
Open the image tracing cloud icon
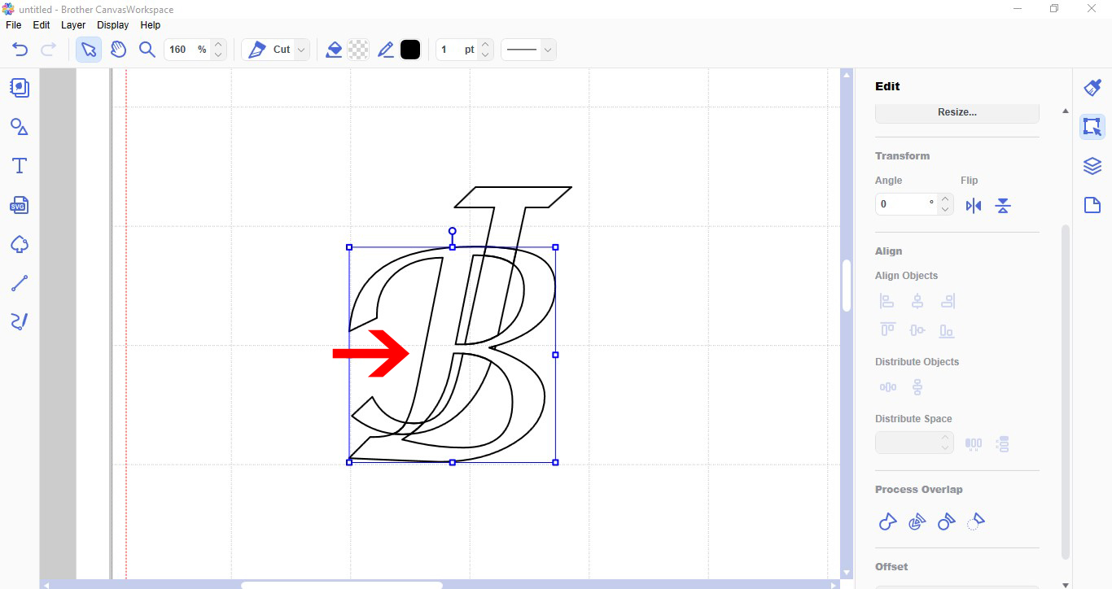click(x=20, y=244)
